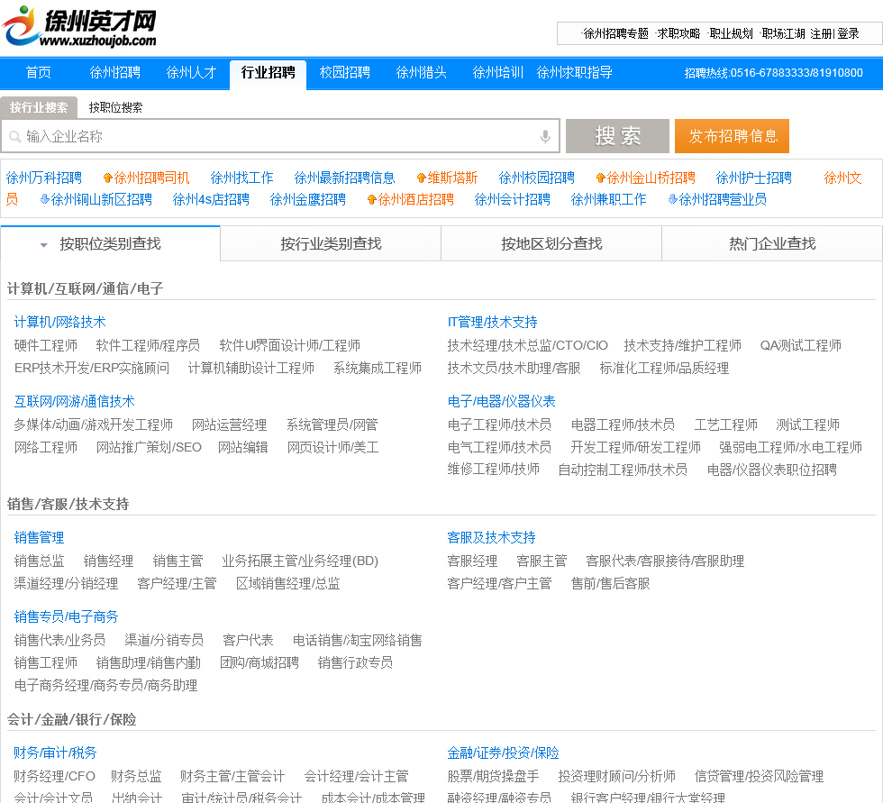Click the 登录 link
The image size is (883, 803).
click(x=848, y=33)
